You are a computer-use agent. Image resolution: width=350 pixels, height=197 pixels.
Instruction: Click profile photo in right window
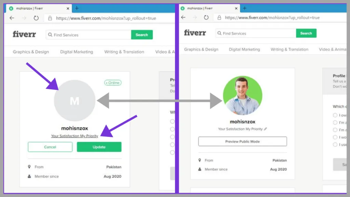click(x=243, y=95)
